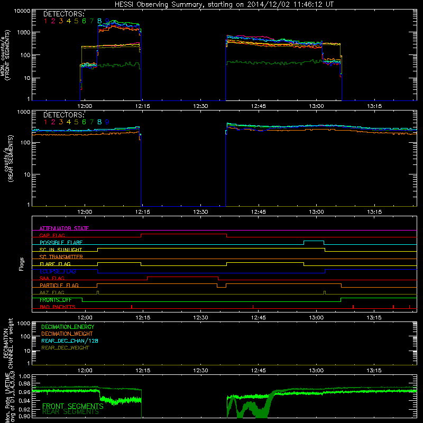The image size is (423, 423).
Task: Click the POSSIBLE_FLARE label
Action: point(61,243)
